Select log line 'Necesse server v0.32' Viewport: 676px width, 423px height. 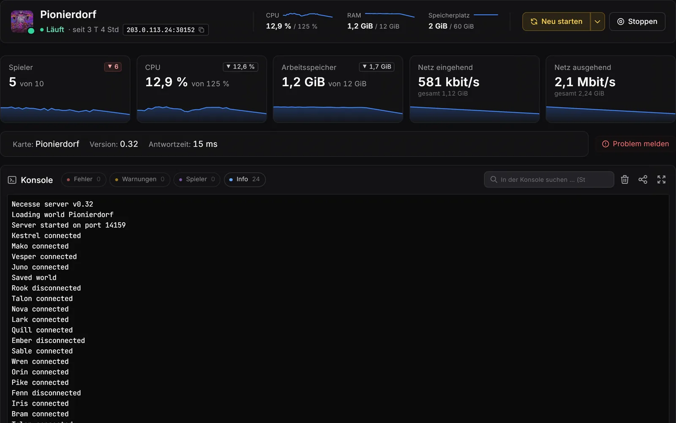52,204
